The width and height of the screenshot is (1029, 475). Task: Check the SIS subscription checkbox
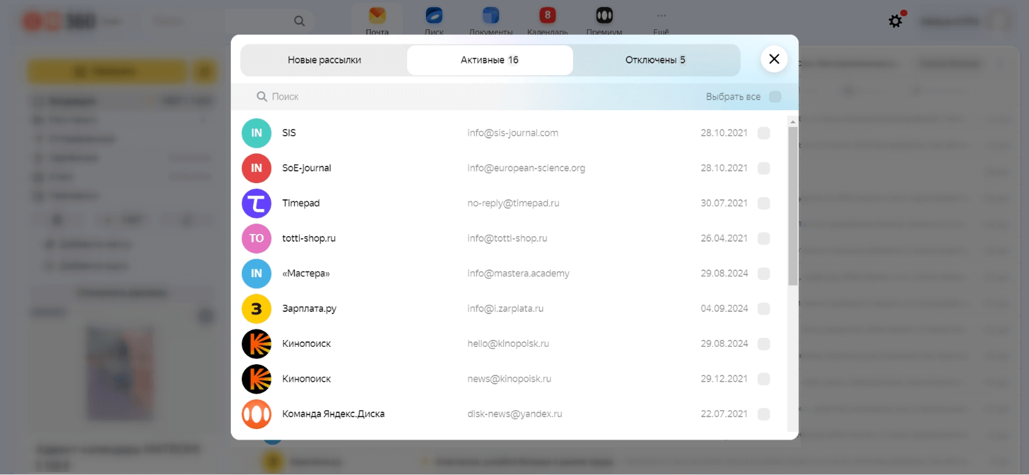pos(763,133)
